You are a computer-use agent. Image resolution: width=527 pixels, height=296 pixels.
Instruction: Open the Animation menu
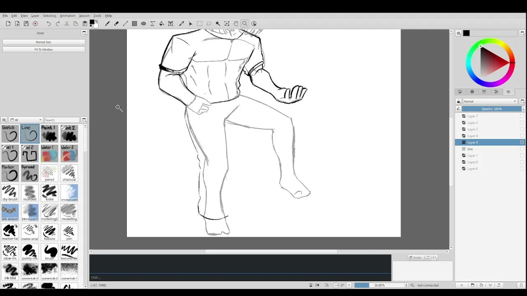pos(68,16)
